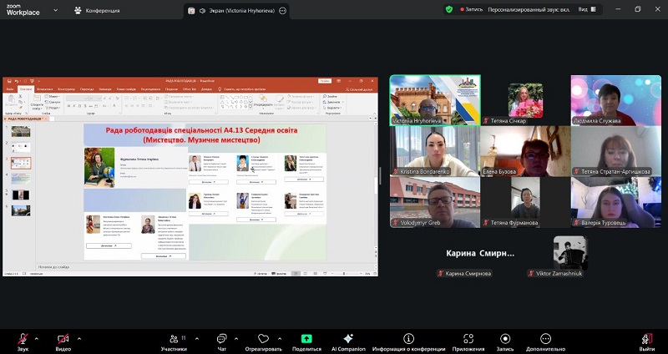Open the Чат panel

221,338
